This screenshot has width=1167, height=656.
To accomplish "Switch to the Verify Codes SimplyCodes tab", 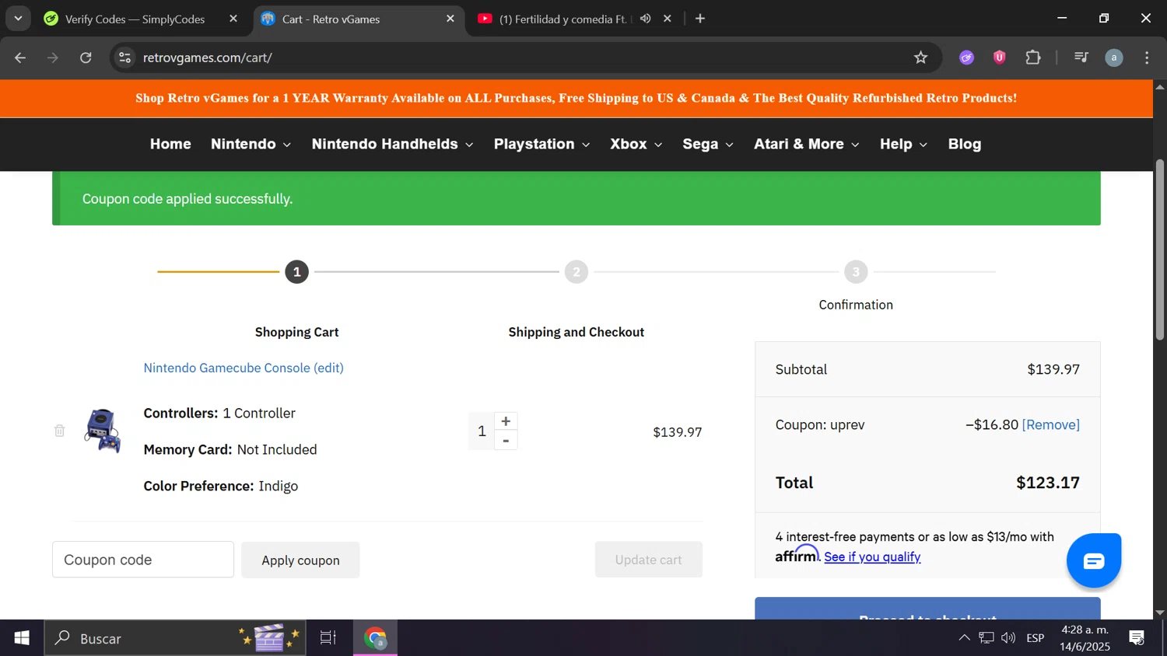I will coord(135,19).
